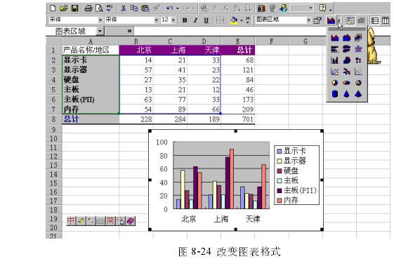394x259 pixels.
Task: Open the Undo history dropdown arrow
Action: click(x=178, y=8)
